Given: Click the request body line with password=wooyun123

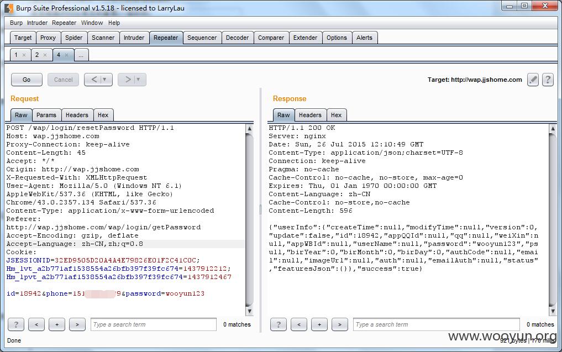Looking at the screenshot, I should click(106, 293).
